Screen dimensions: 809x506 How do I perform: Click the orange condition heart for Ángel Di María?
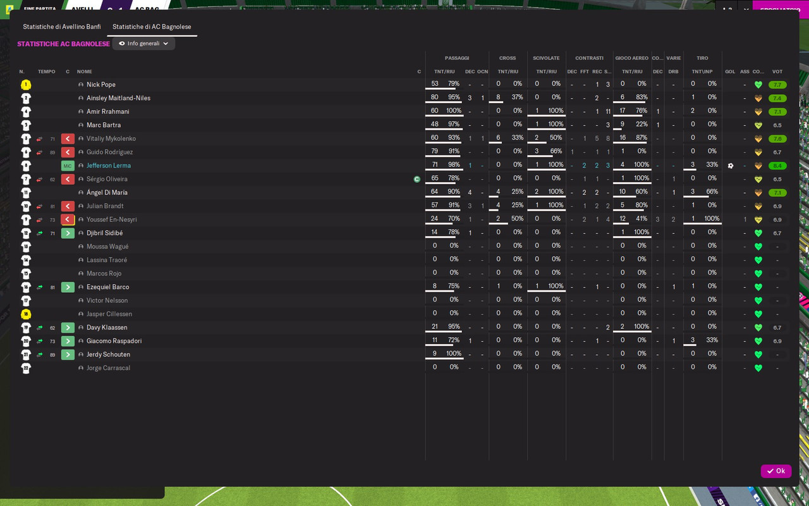[x=758, y=193]
